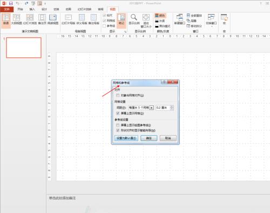This screenshot has height=213, width=270.
Task: Open the 间距 grid spacing dropdown
Action: [152, 108]
